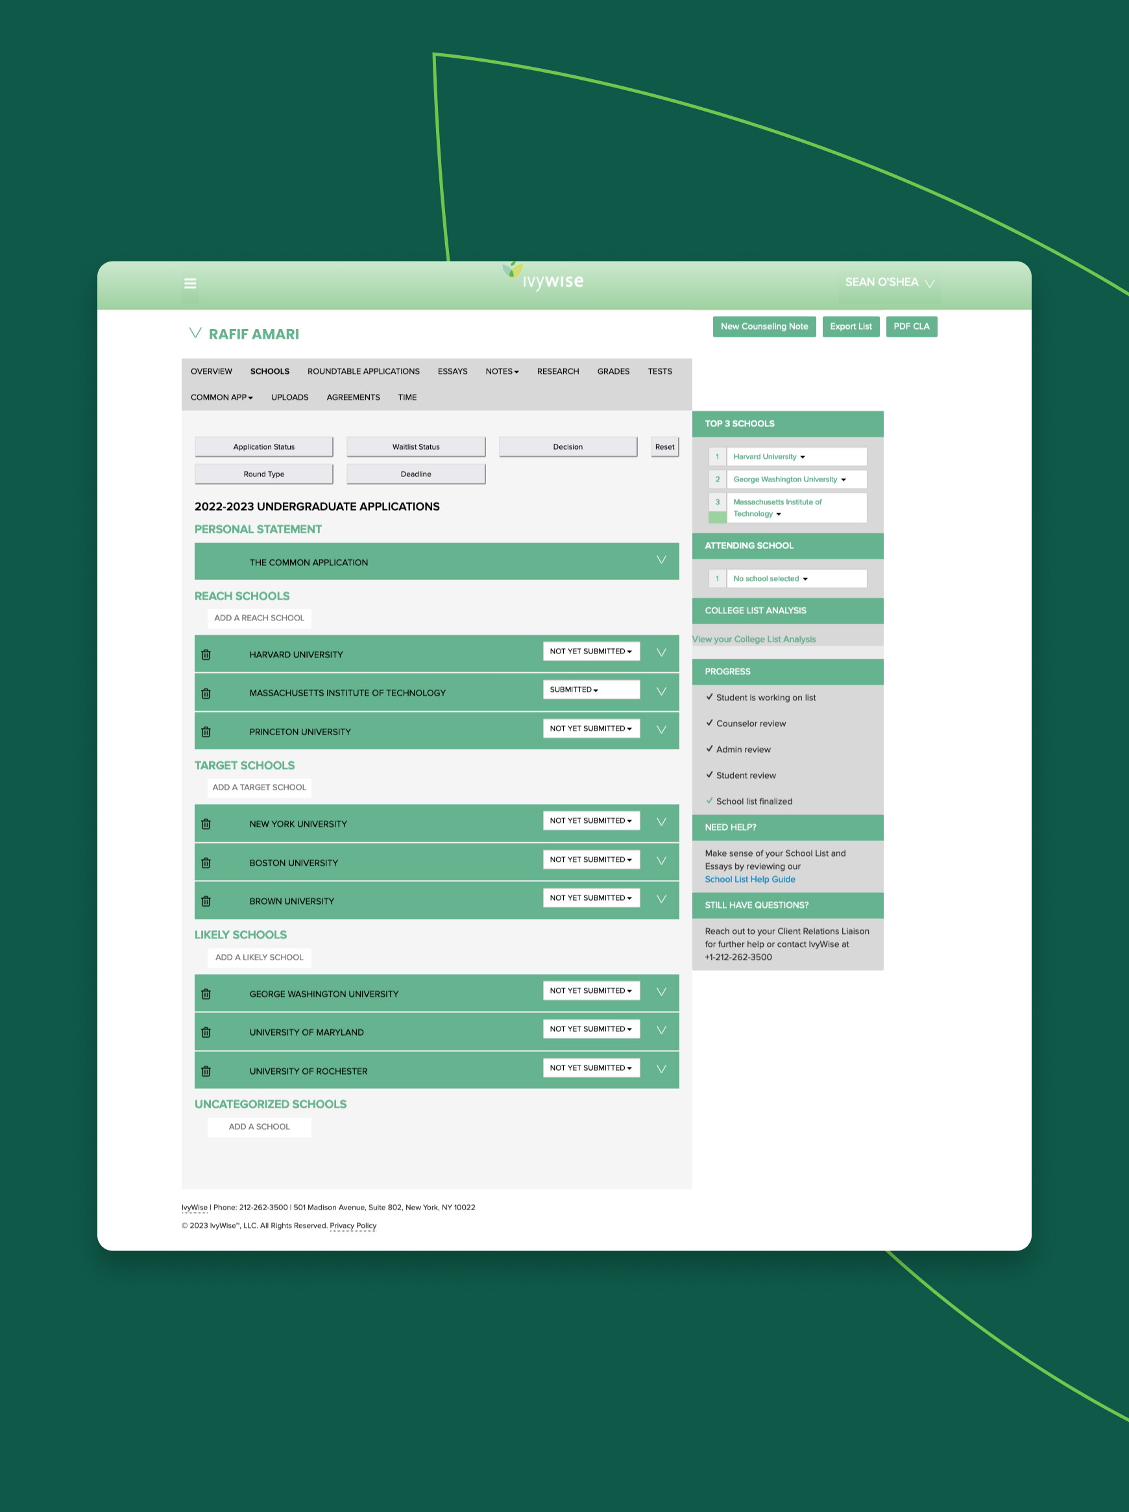
Task: Toggle Student review progress check
Action: coord(709,775)
